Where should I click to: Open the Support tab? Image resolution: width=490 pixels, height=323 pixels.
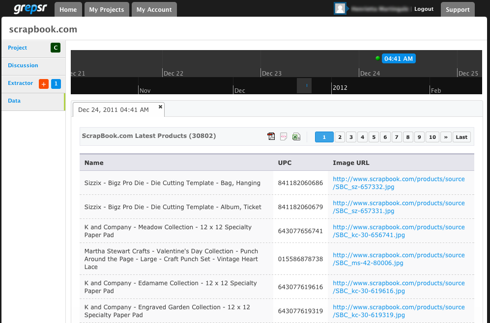point(458,9)
